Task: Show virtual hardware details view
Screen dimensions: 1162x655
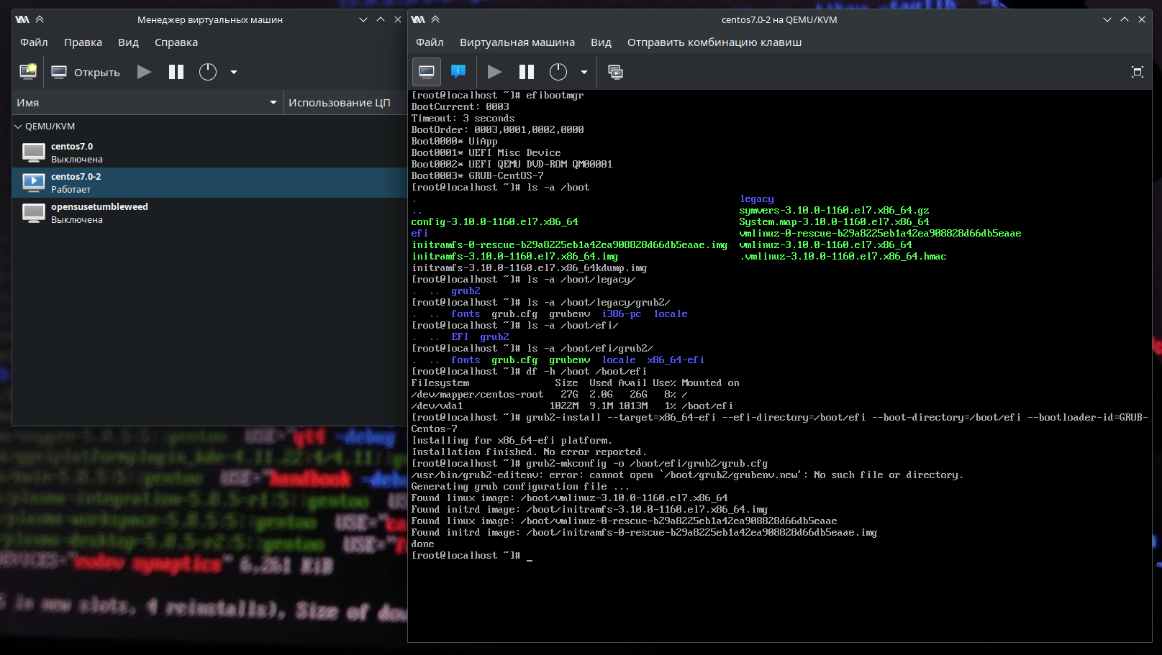Action: coord(458,72)
